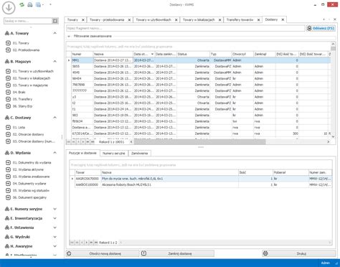Click icon next to '03. Towary w magazynie'

(8, 85)
